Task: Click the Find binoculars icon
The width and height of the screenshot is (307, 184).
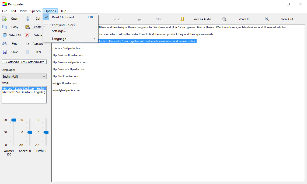Action: click(x=5, y=43)
